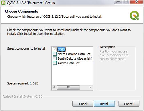Image resolution: width=144 pixels, height=111 pixels.
Task: Click the disabled maximize window button
Action: click(126, 2)
